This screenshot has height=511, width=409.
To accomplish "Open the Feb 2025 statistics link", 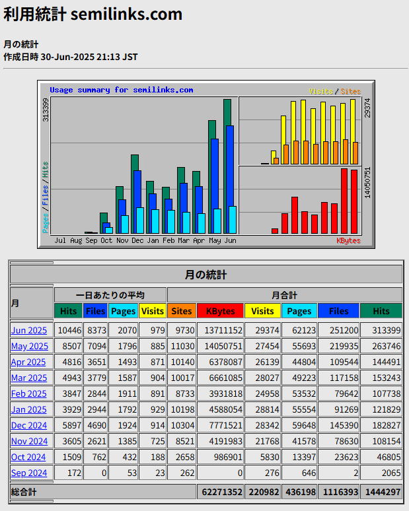I will tap(28, 393).
